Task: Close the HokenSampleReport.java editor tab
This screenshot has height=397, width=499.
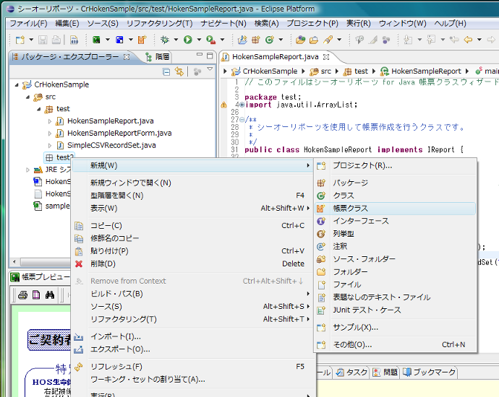Action: pos(326,57)
